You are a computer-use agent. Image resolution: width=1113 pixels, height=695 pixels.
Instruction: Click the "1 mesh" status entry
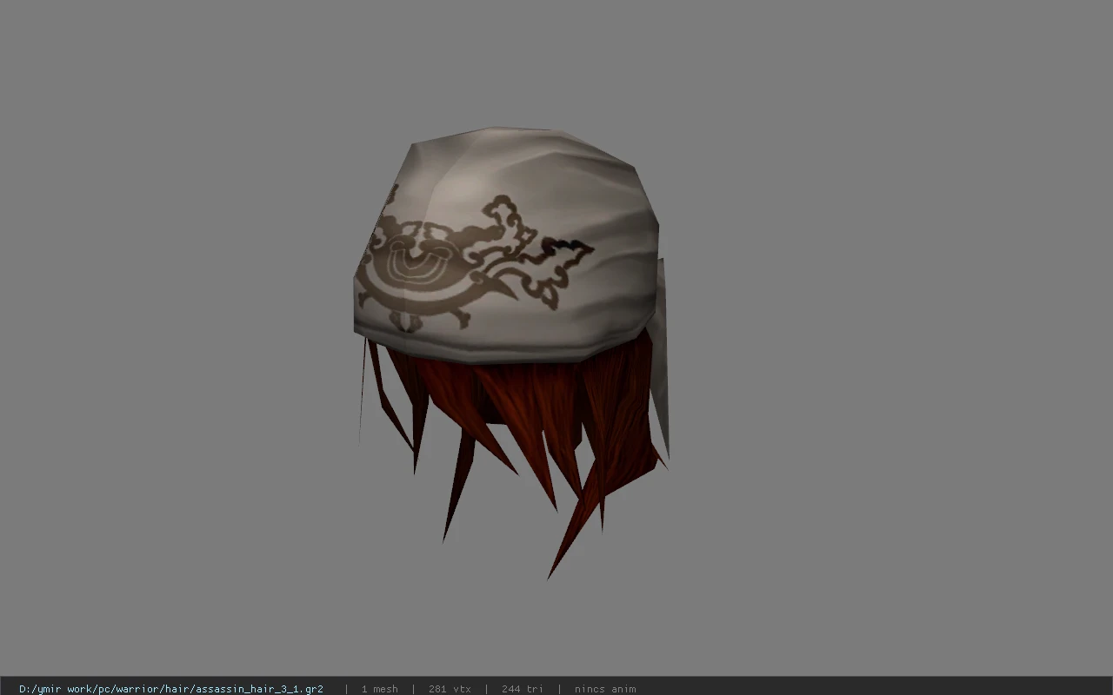pyautogui.click(x=379, y=689)
